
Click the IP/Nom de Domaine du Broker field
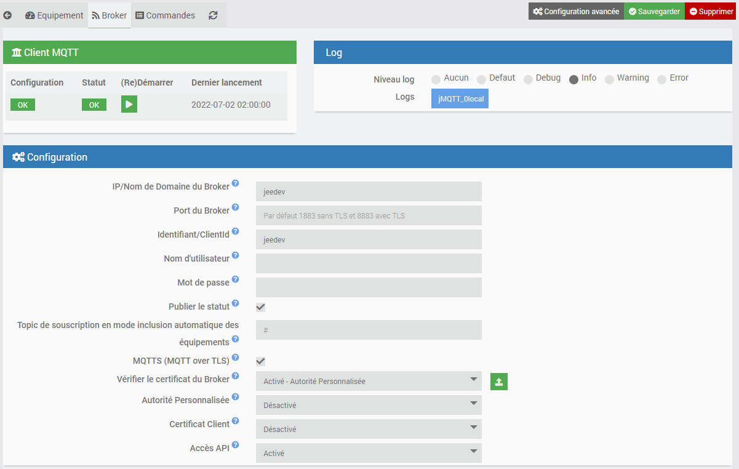tap(368, 191)
